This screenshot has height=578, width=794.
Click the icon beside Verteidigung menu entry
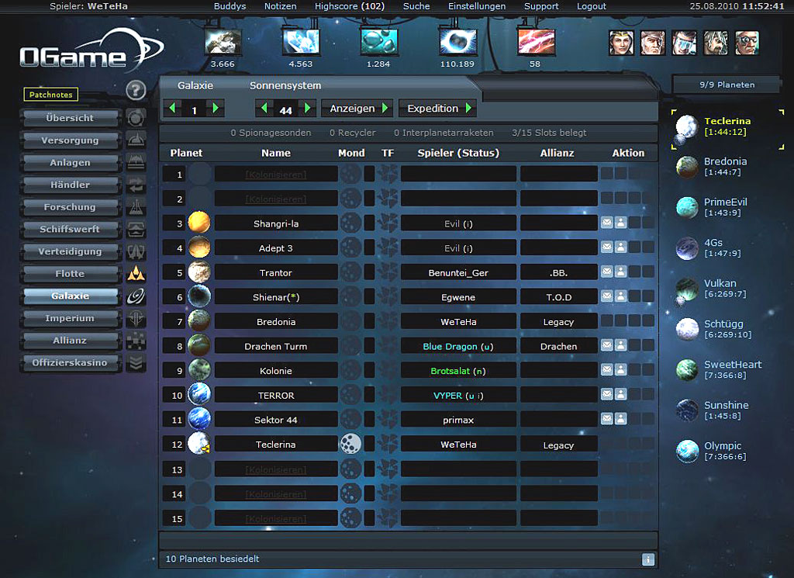point(136,251)
